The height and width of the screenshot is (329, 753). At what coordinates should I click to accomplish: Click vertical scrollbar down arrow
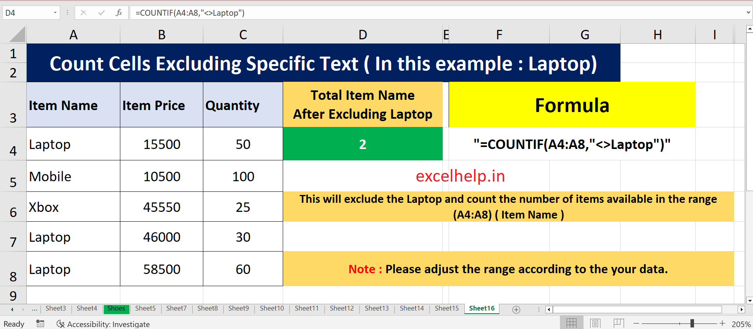(x=749, y=300)
